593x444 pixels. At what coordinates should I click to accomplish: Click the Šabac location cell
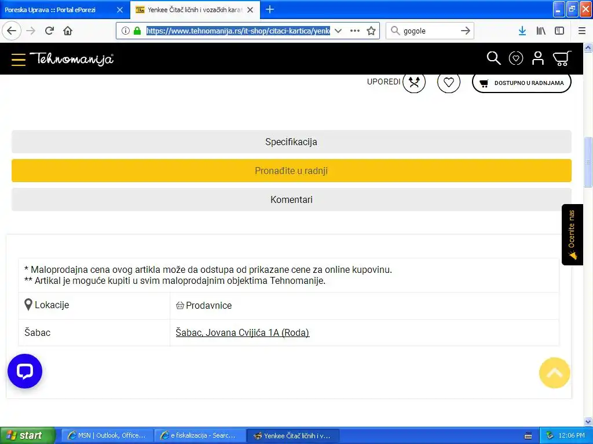point(94,332)
